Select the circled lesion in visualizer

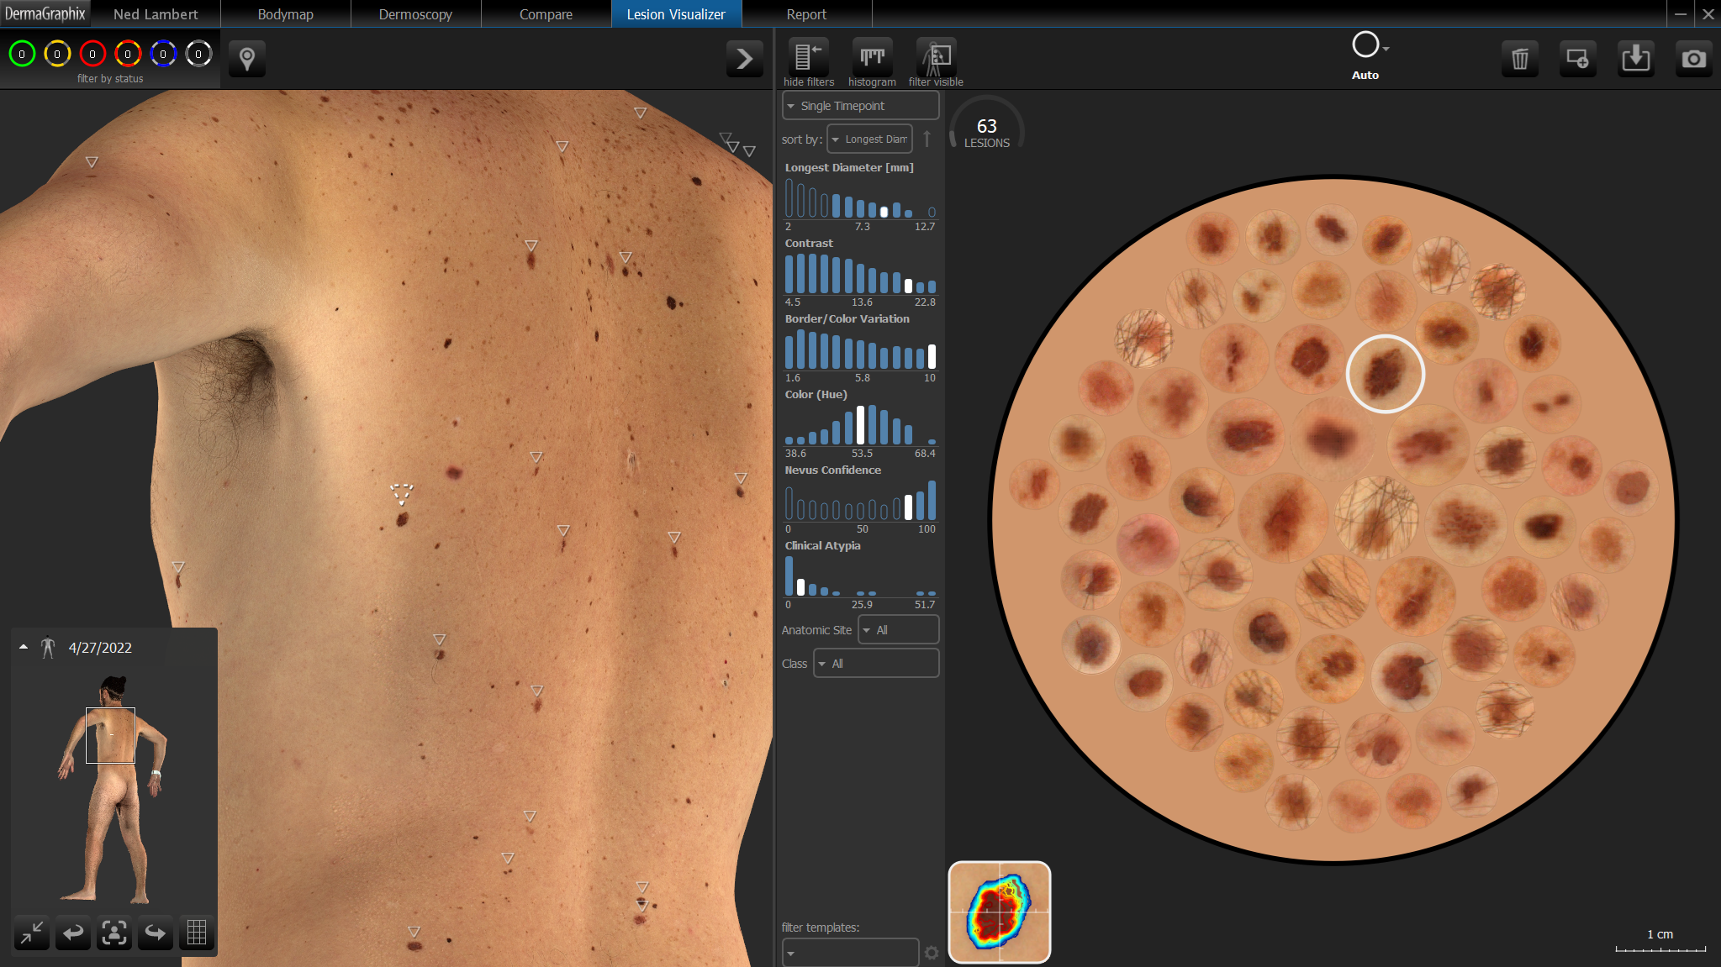coord(1385,374)
